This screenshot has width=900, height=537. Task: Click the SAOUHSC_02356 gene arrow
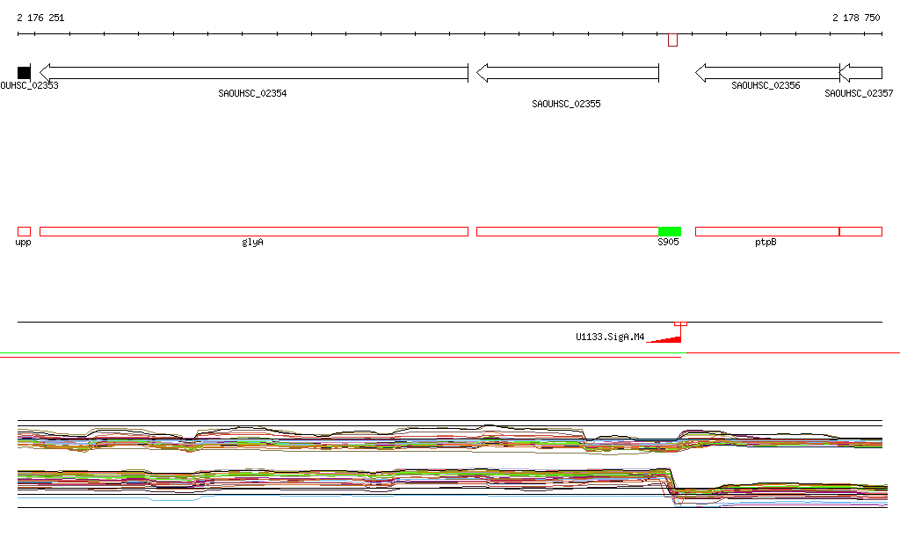coord(766,72)
